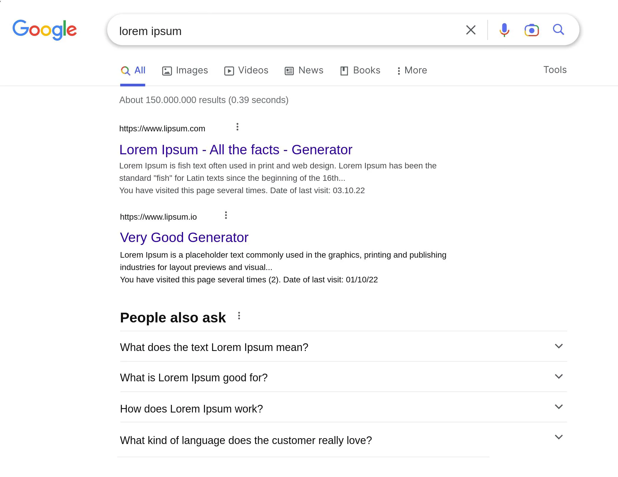The height and width of the screenshot is (477, 618).
Task: Click the Tools button
Action: [555, 70]
